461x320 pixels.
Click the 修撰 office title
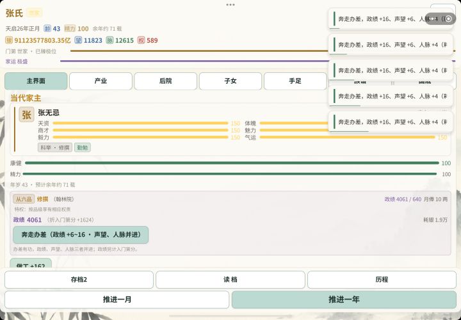[42, 199]
